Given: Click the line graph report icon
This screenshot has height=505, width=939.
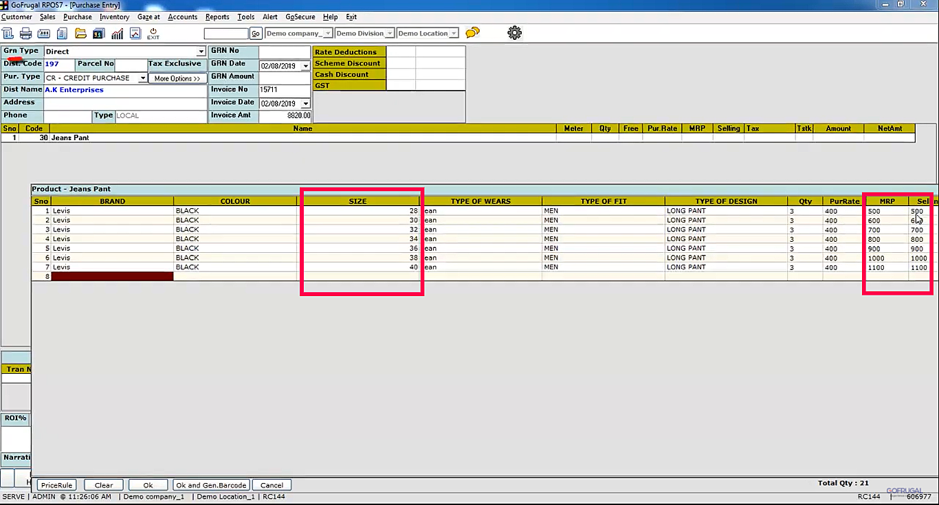Looking at the screenshot, I should pos(135,34).
